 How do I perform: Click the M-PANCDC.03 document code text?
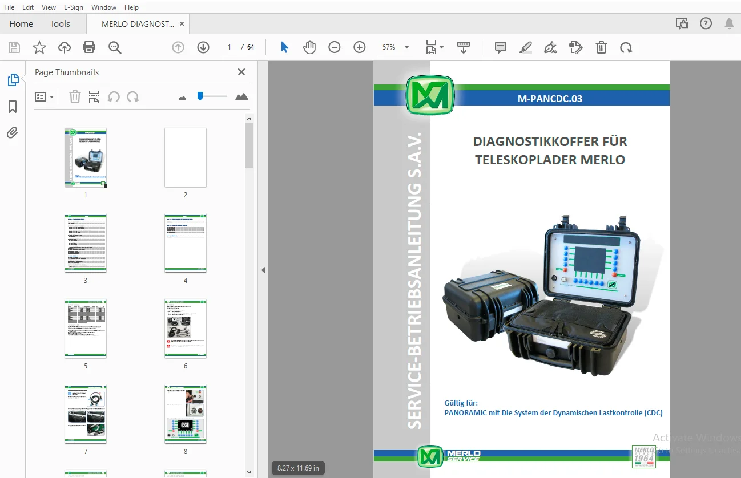coord(550,99)
